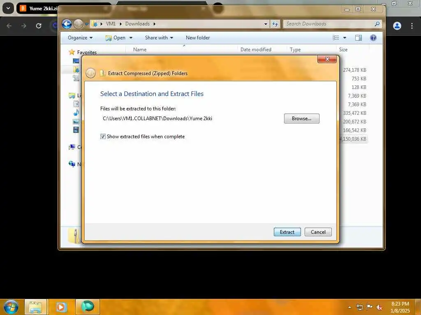Toggle the preview pane icon

click(x=359, y=38)
